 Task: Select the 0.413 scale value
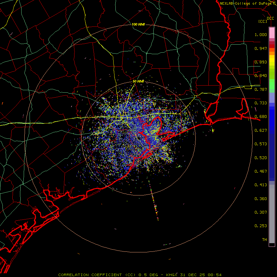click(261, 185)
